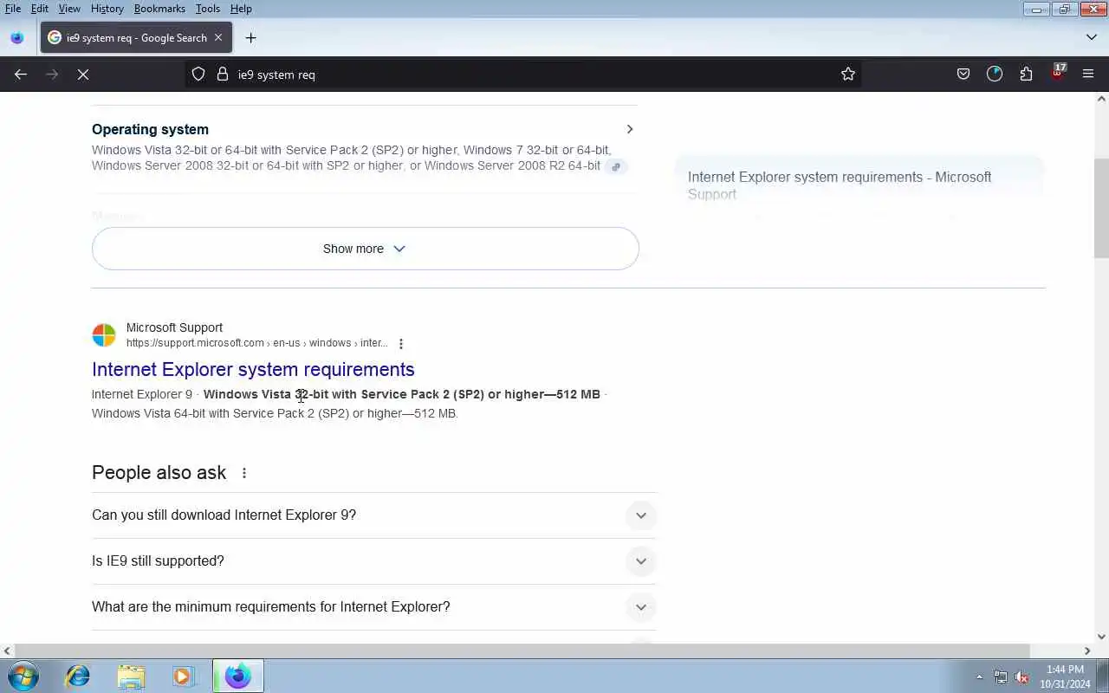This screenshot has width=1109, height=693.
Task: Click the source link chip after Operating system text
Action: (x=616, y=166)
